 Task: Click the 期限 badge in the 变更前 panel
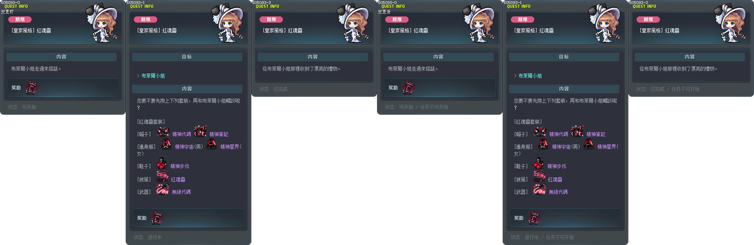20,20
